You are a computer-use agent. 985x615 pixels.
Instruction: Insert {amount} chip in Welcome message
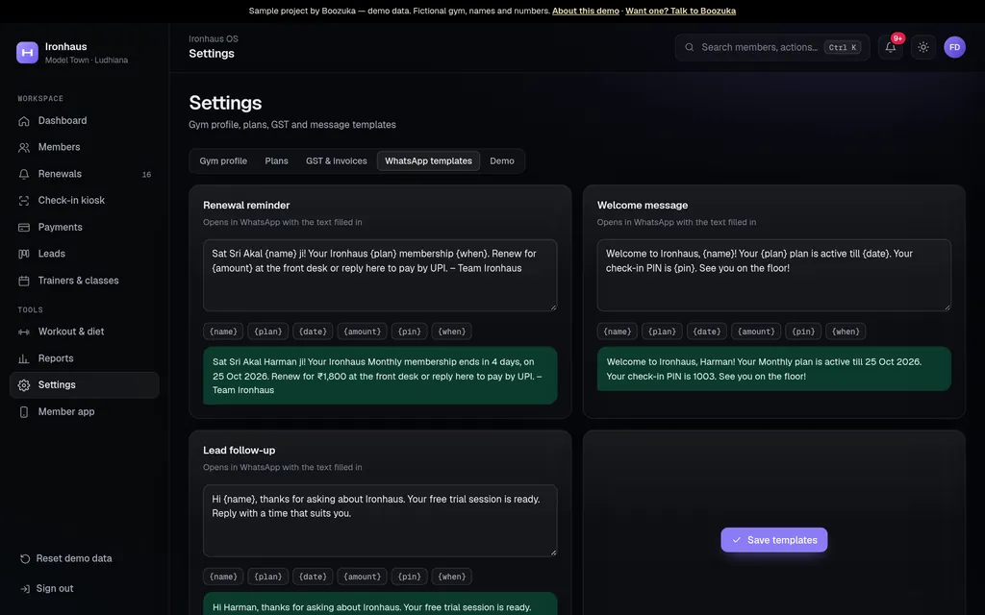(756, 332)
